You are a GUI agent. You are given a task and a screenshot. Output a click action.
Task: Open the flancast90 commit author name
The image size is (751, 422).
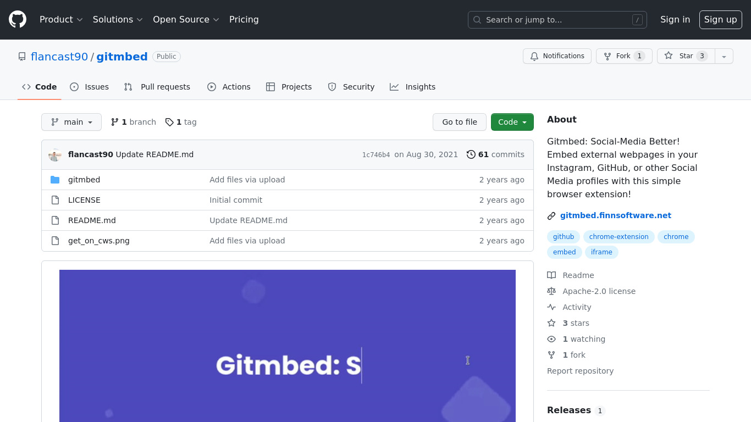pyautogui.click(x=91, y=154)
